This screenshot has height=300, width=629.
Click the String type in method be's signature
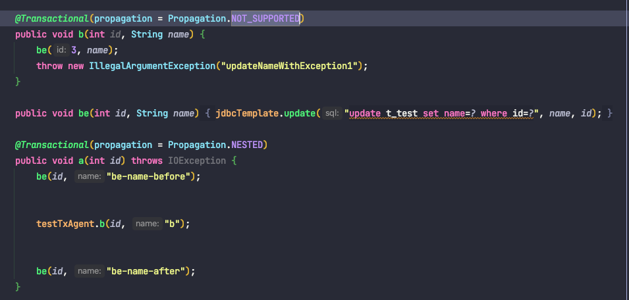point(152,113)
